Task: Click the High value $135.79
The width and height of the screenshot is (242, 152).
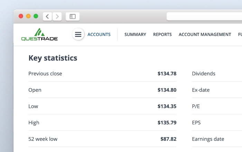Action: [x=167, y=123]
